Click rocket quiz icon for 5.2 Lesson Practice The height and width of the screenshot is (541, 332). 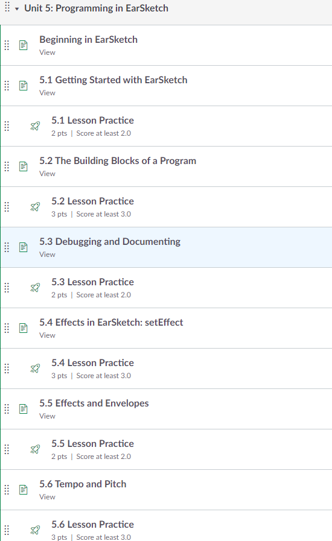tap(35, 207)
